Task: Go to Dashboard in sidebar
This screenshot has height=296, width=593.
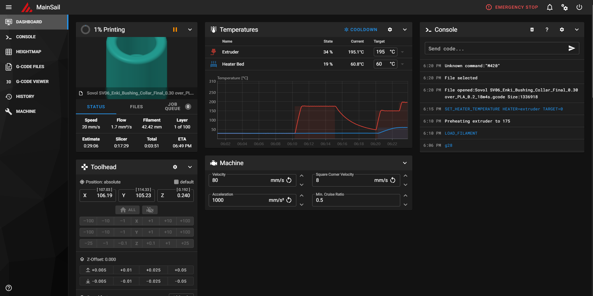Action: pos(34,22)
